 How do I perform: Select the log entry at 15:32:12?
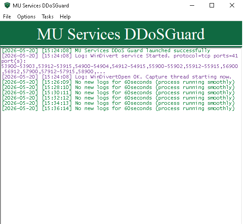[118, 98]
